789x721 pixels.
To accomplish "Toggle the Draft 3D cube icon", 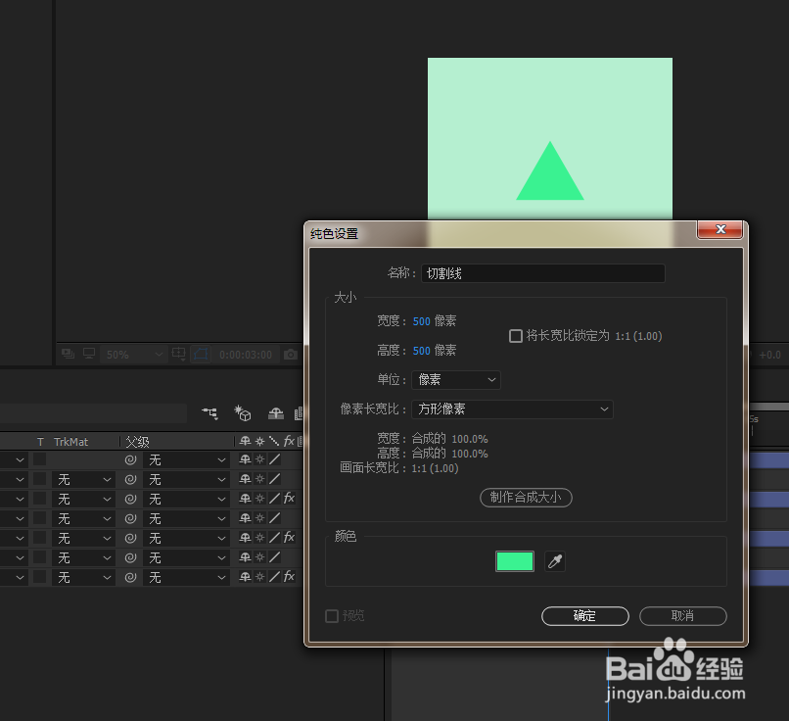I will click(x=243, y=413).
